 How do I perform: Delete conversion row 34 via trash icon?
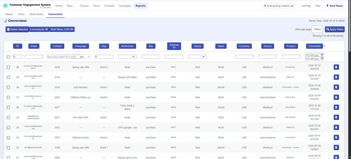click(336, 127)
